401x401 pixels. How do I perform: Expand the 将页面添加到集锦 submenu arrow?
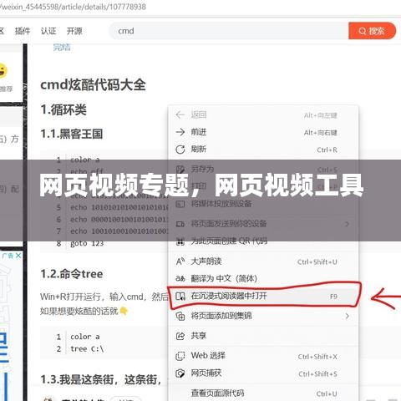click(x=347, y=316)
